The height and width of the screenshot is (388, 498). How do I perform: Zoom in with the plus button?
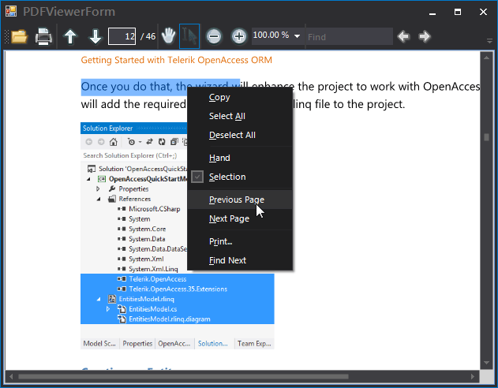click(239, 36)
